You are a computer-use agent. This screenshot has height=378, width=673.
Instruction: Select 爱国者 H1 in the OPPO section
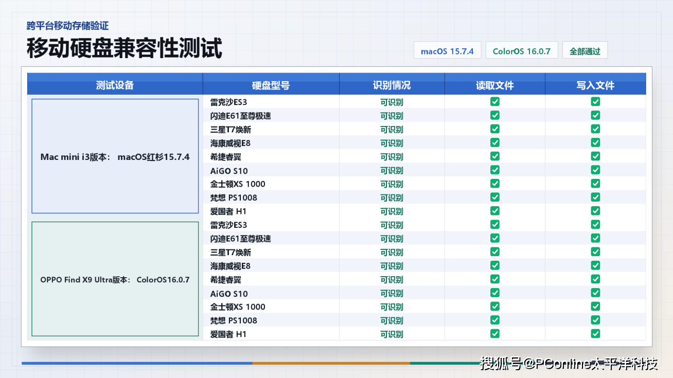[228, 334]
